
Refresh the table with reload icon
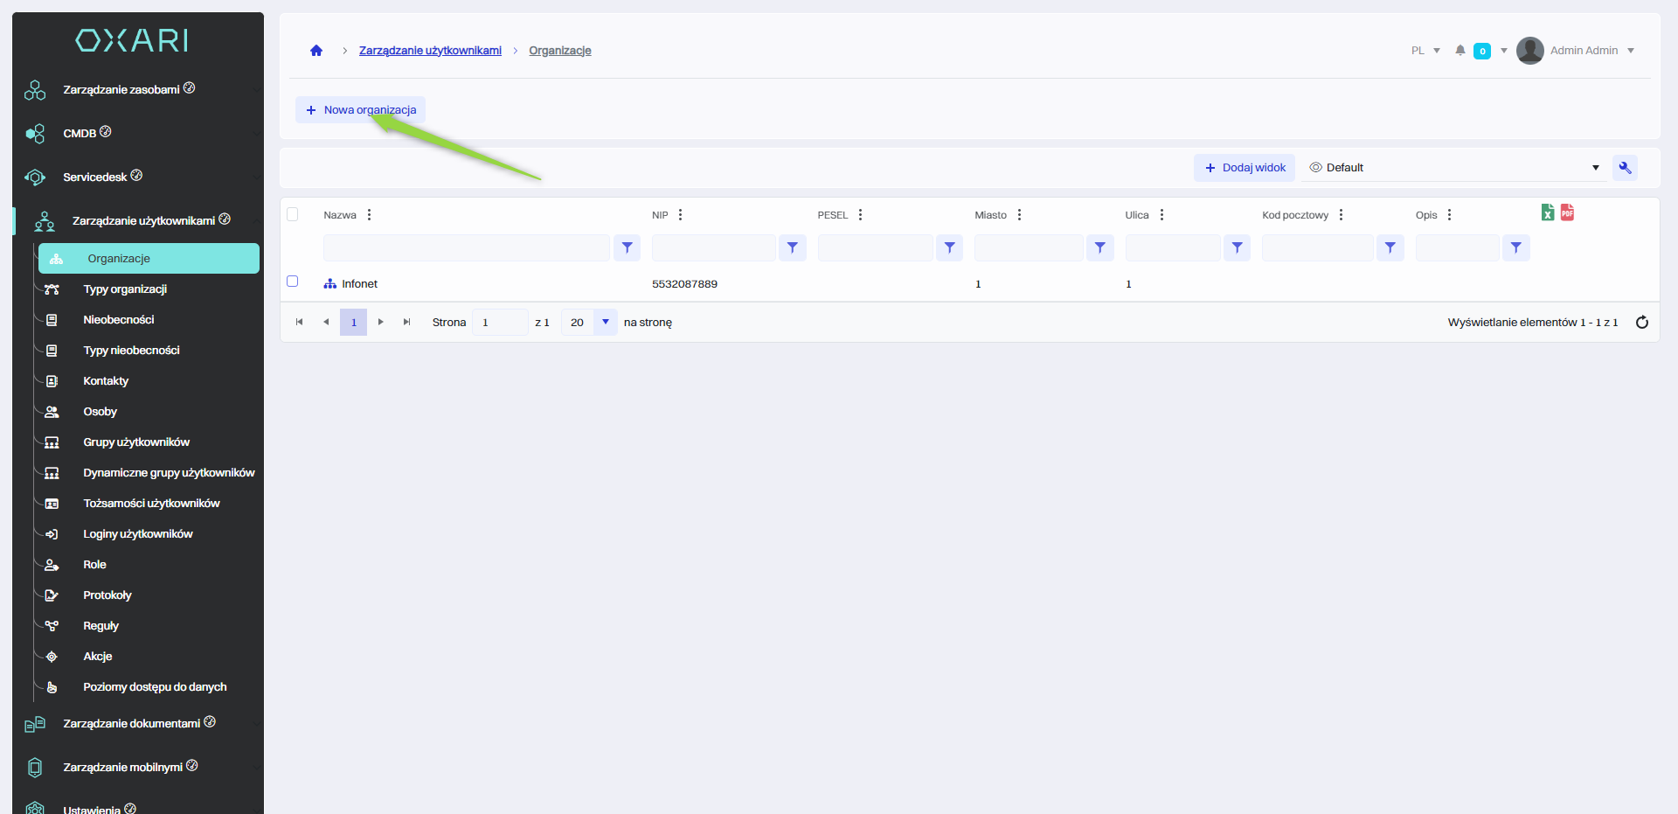tap(1641, 323)
